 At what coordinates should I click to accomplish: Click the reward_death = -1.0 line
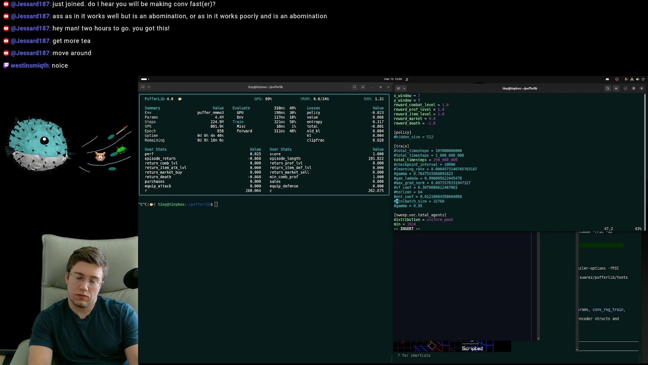[x=415, y=123]
